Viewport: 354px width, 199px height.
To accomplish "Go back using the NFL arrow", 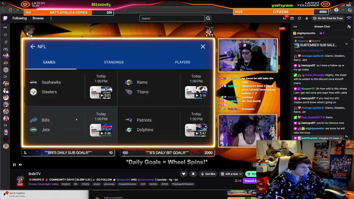I will pos(33,47).
